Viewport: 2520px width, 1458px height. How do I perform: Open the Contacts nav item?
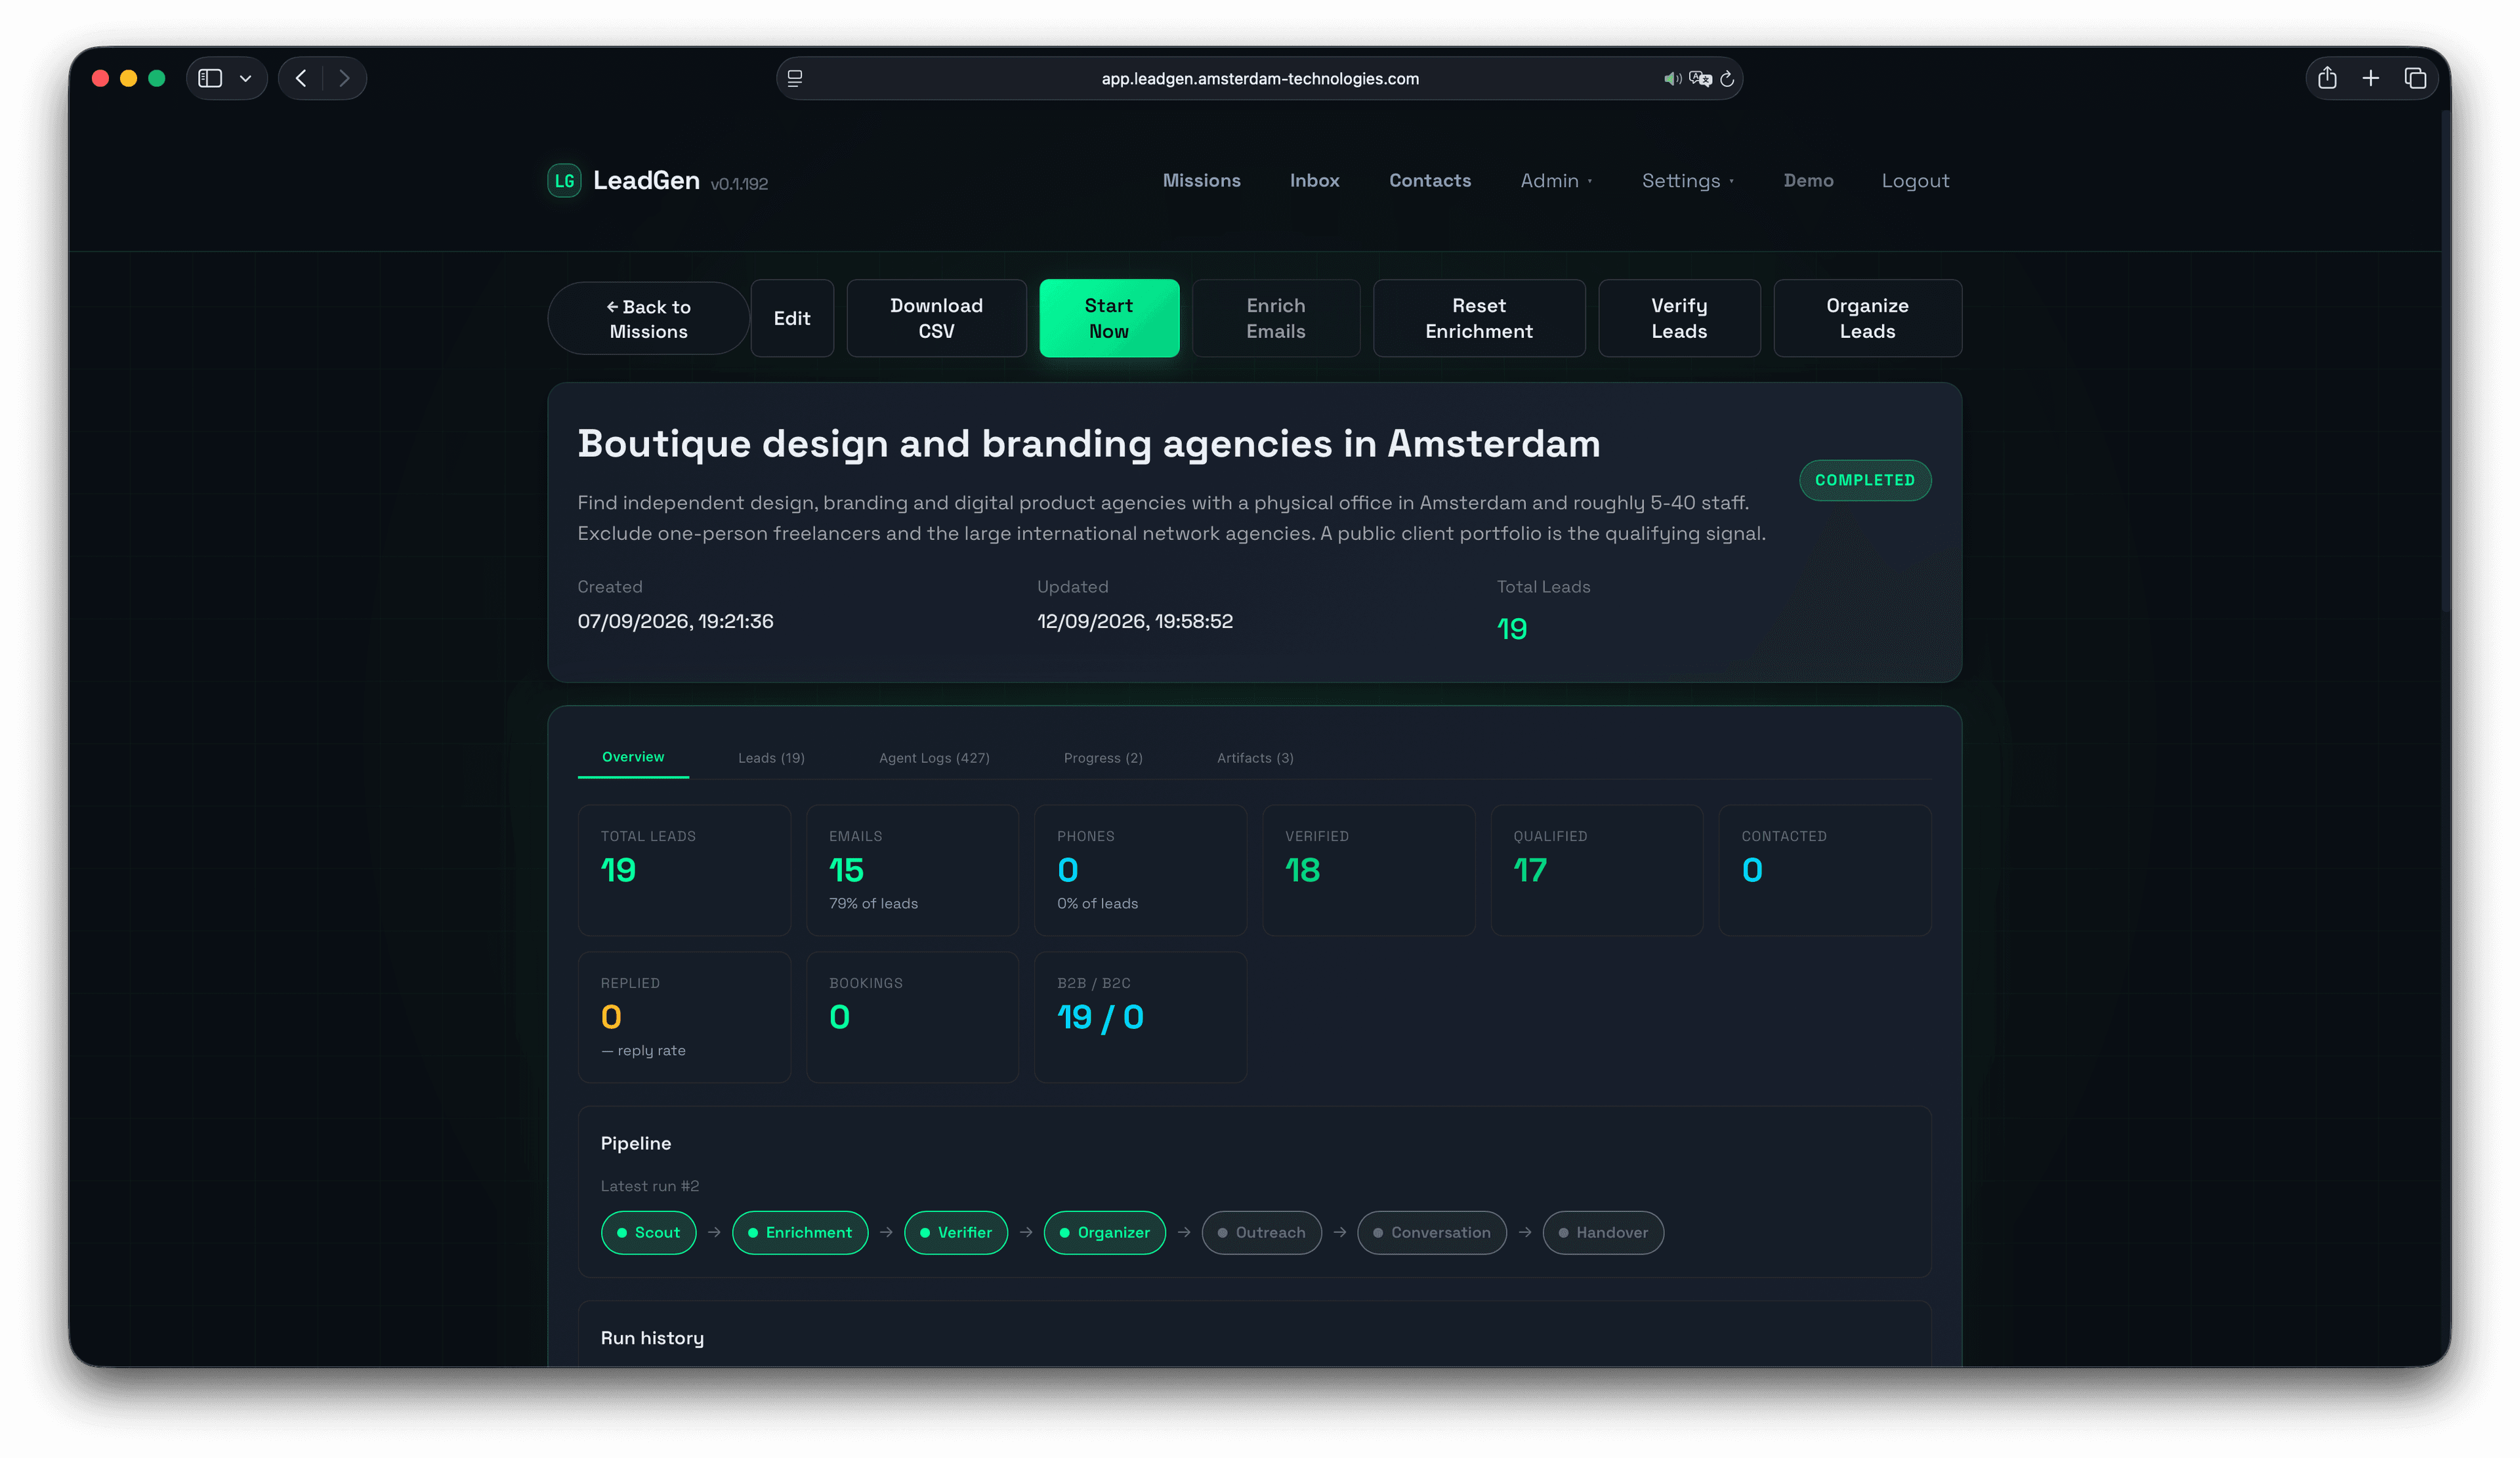[1429, 180]
